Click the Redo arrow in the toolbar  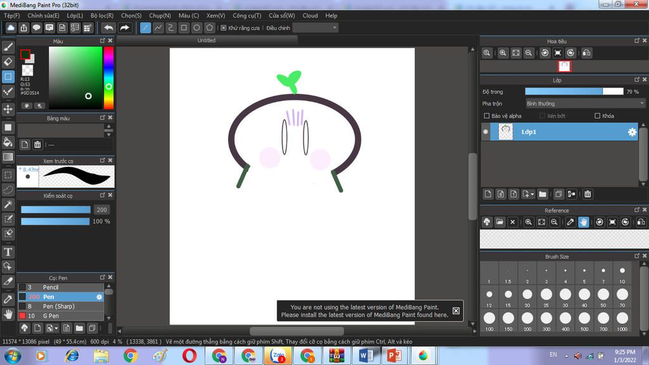(124, 28)
